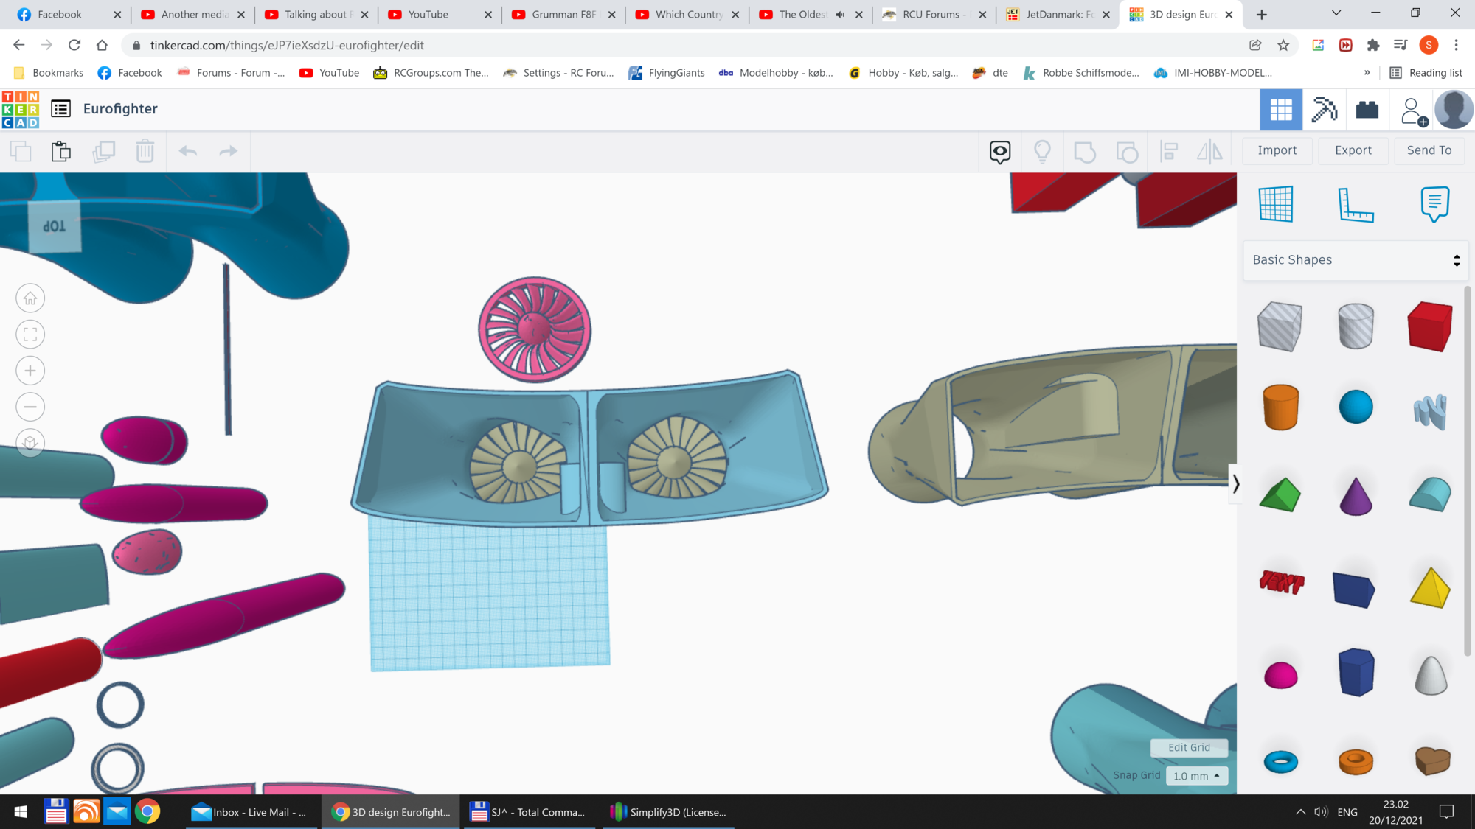
Task: Click the Home view button
Action: [30, 298]
